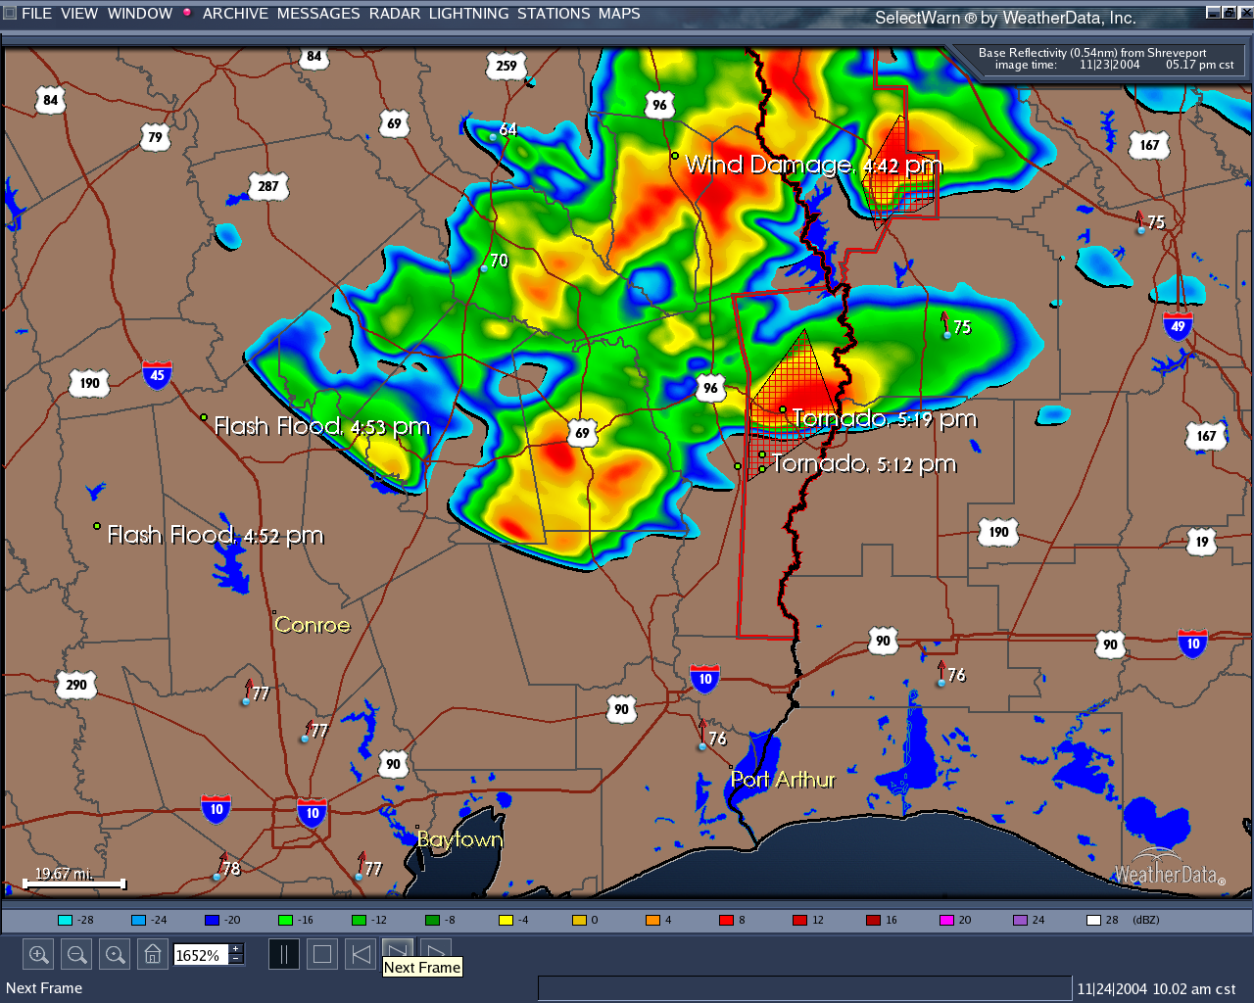The image size is (1254, 1003).
Task: Select the Zoom Out magnifier tool
Action: [x=75, y=953]
